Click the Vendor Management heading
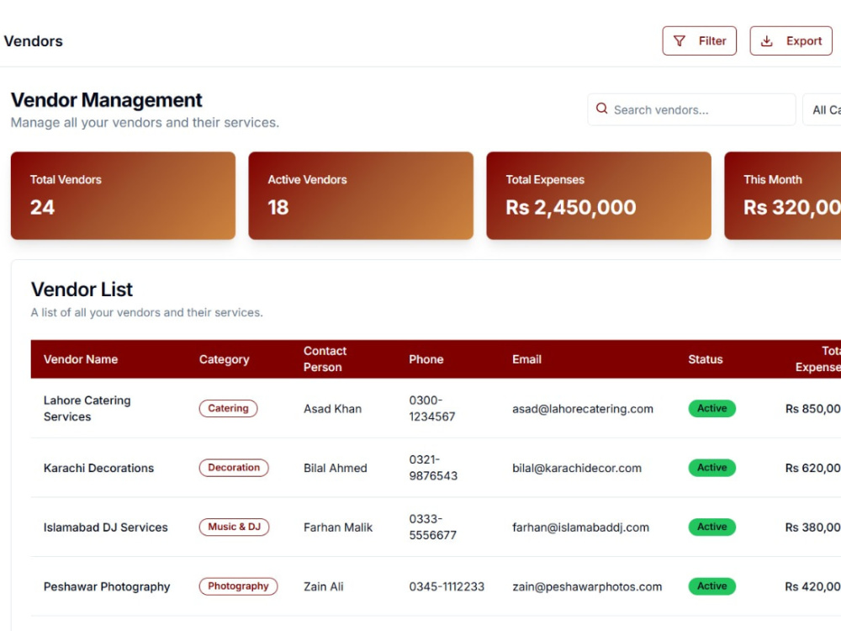This screenshot has width=841, height=631. [x=106, y=100]
